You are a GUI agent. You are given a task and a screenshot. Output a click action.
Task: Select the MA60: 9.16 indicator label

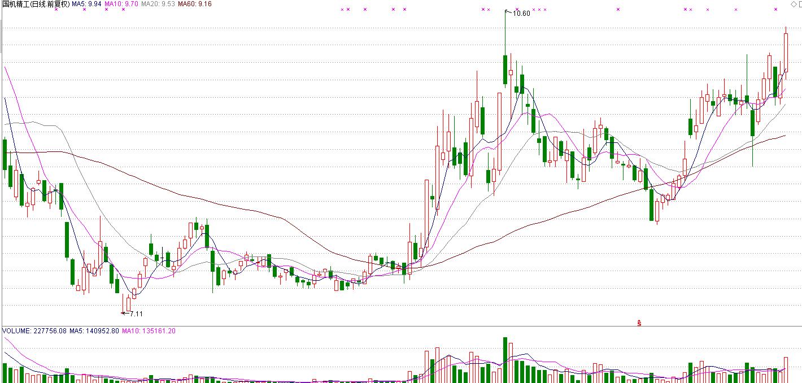pyautogui.click(x=194, y=4)
